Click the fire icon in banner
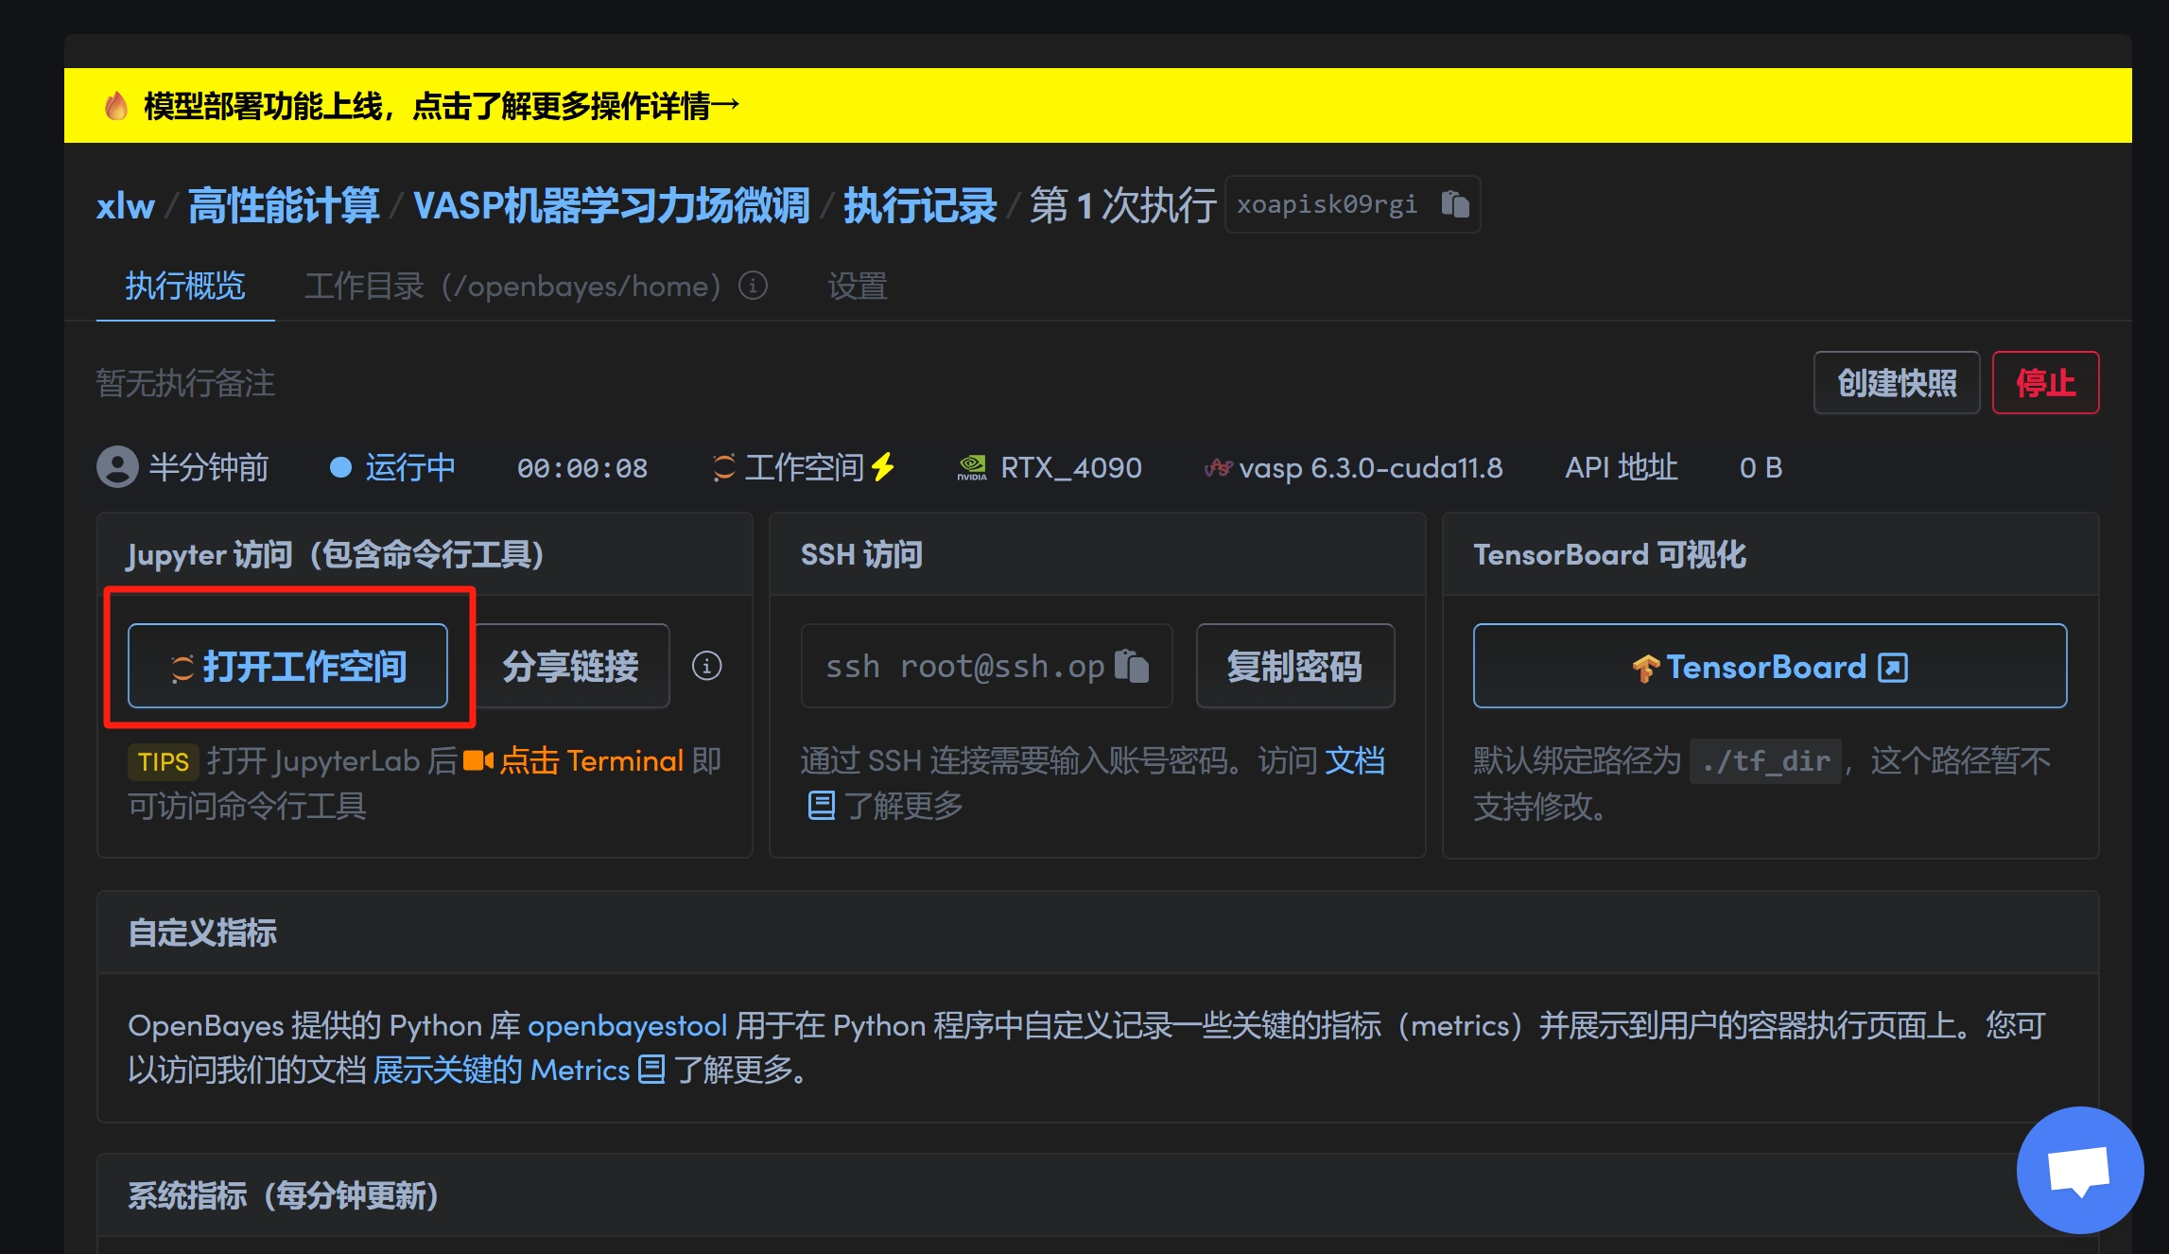The height and width of the screenshot is (1254, 2169). click(116, 106)
